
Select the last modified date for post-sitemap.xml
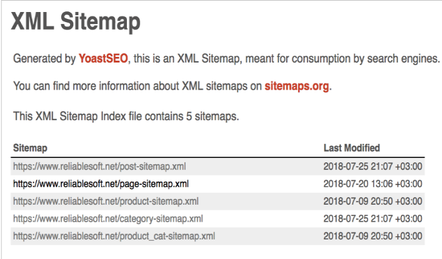[x=373, y=167]
